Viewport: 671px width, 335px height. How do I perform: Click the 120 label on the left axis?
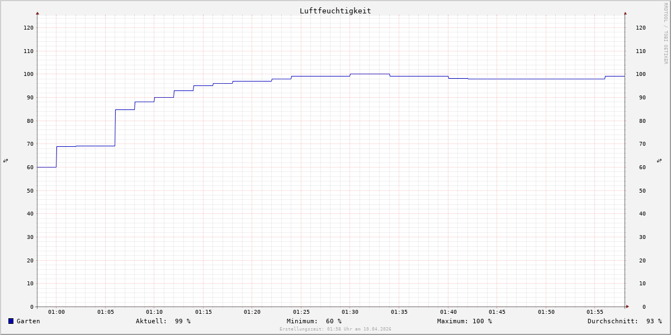(x=28, y=27)
